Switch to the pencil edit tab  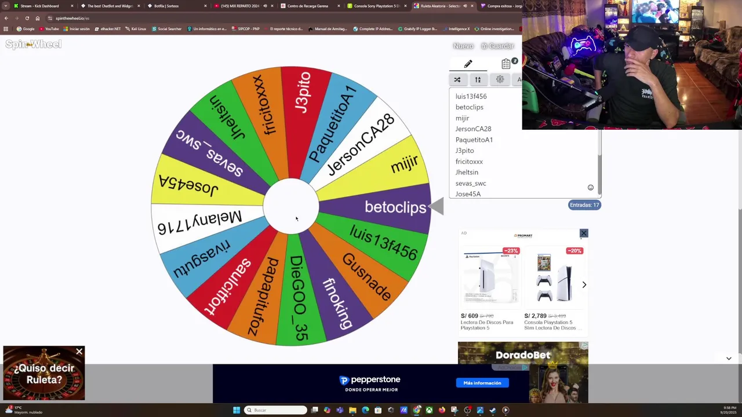(468, 64)
